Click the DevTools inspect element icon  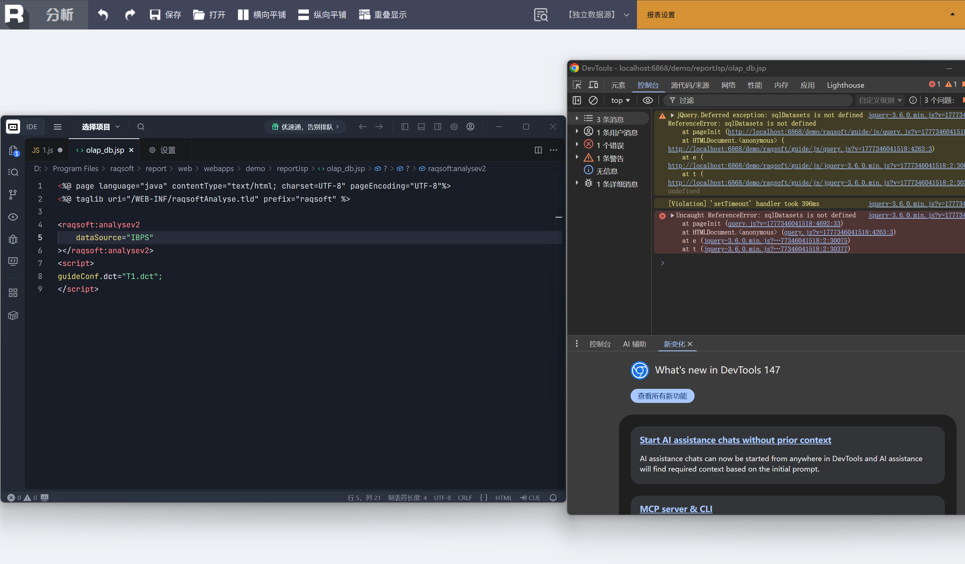577,84
